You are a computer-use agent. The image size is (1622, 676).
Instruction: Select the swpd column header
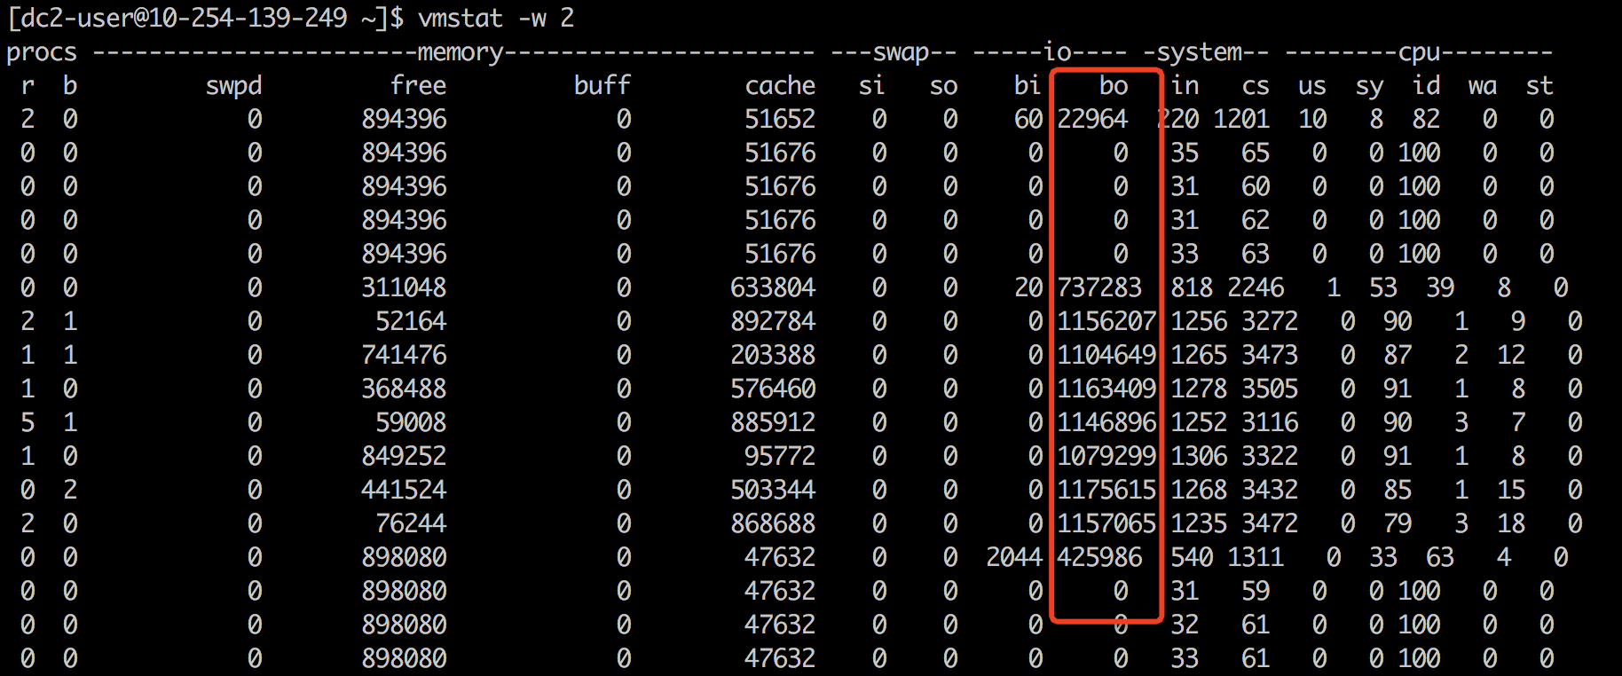tap(233, 85)
